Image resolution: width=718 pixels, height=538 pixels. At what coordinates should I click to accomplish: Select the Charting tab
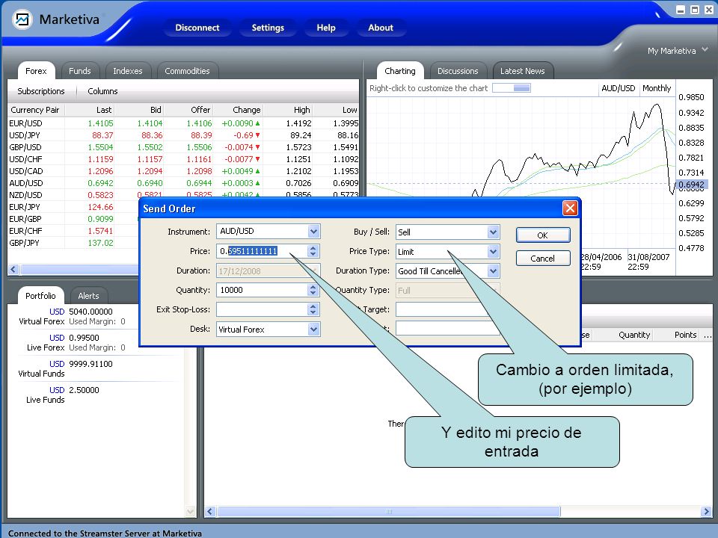(400, 71)
